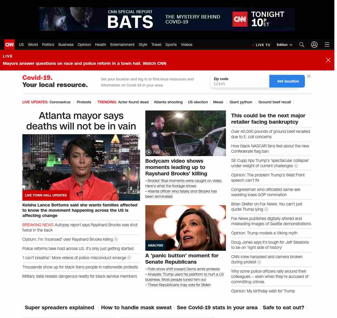Watch Live TV
Screen dimensions: 337x318
pyautogui.click(x=261, y=45)
